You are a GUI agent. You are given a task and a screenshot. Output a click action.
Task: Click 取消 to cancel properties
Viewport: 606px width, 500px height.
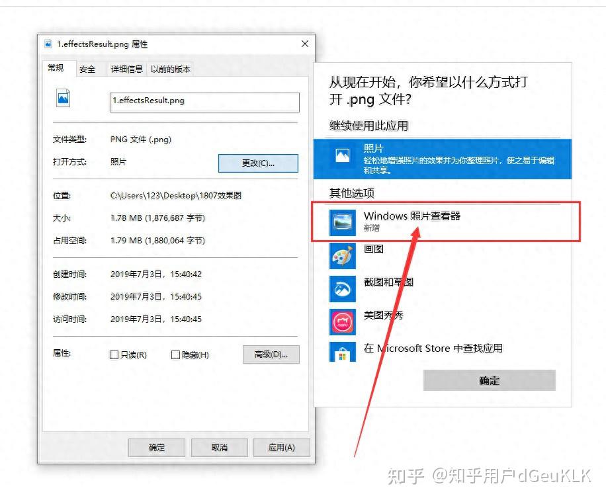[219, 448]
